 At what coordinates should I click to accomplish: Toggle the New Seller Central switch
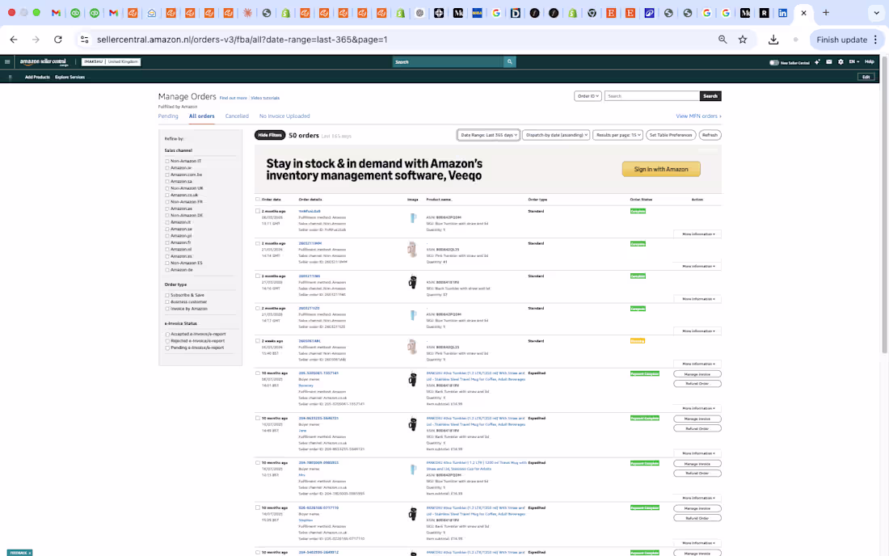pyautogui.click(x=773, y=62)
